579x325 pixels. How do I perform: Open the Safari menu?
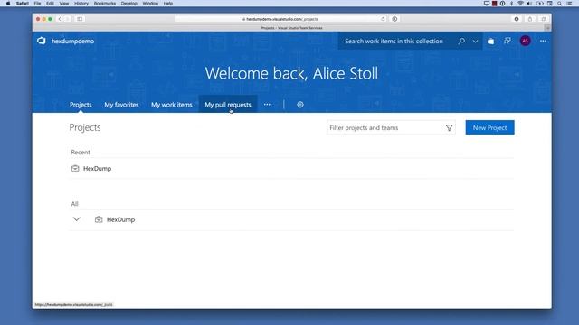tap(23, 4)
